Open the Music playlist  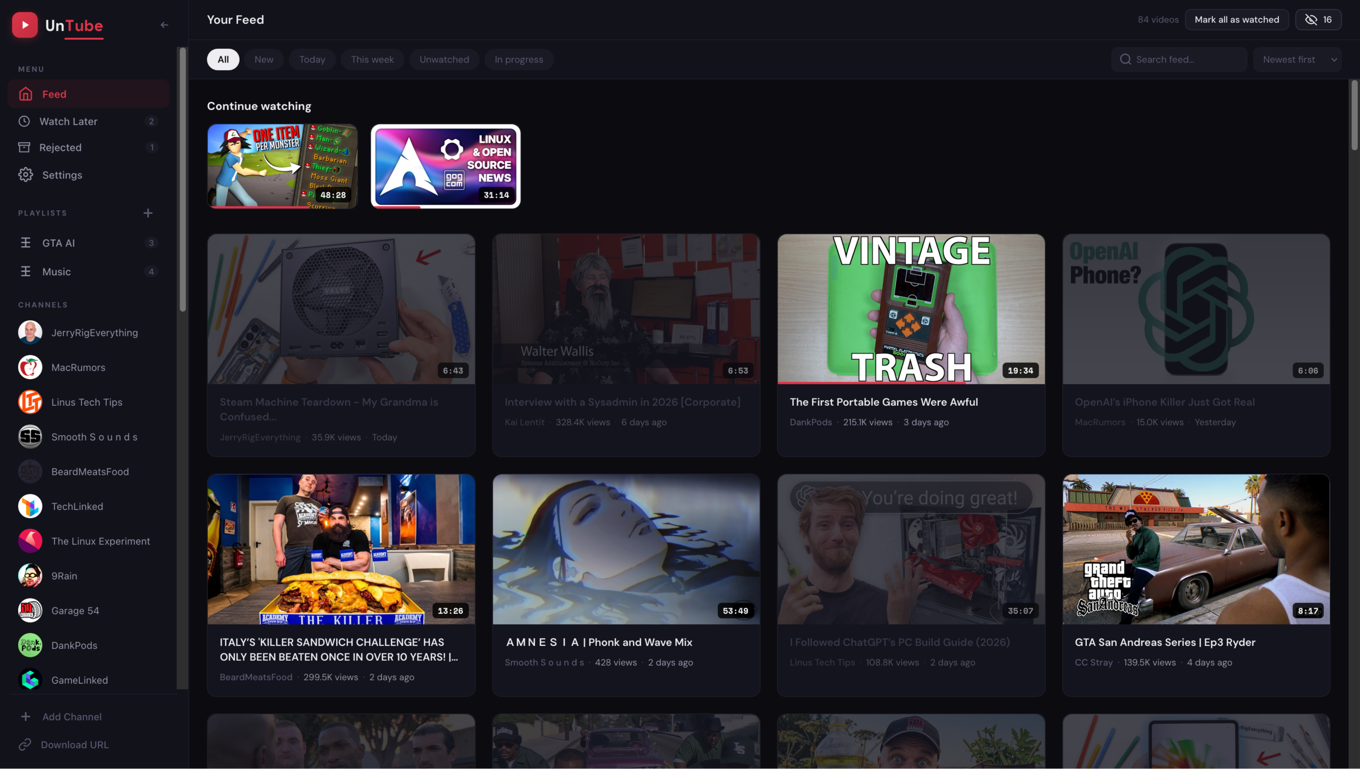(88, 271)
